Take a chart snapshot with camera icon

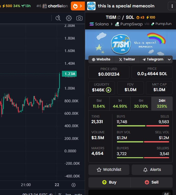tap(79, 18)
